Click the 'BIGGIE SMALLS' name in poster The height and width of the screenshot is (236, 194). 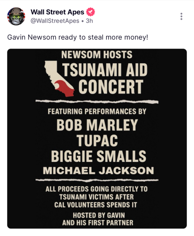click(x=99, y=156)
